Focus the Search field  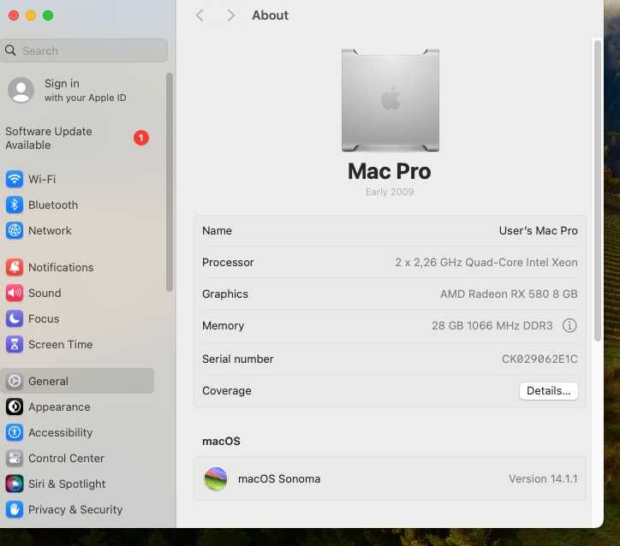84,50
